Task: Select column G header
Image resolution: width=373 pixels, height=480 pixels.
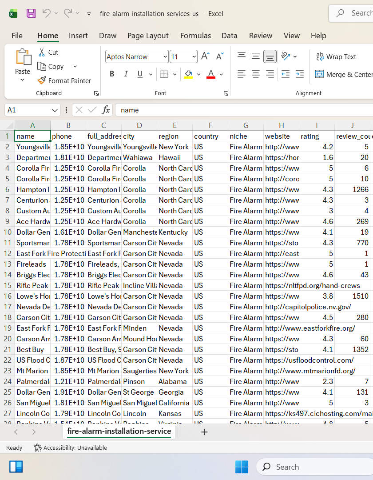Action: click(x=246, y=125)
